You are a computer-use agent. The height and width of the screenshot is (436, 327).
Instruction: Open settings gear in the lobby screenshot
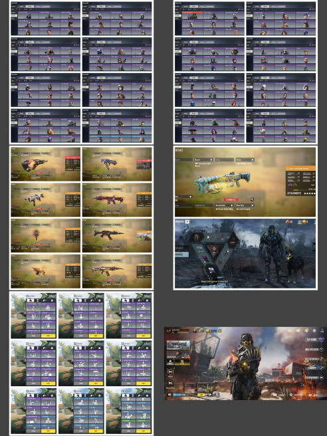click(314, 330)
